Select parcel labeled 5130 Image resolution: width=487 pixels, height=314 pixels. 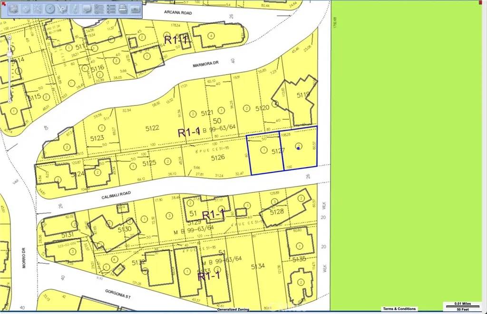(124, 229)
